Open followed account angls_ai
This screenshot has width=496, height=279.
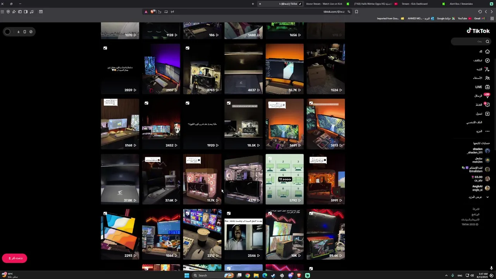481,188
